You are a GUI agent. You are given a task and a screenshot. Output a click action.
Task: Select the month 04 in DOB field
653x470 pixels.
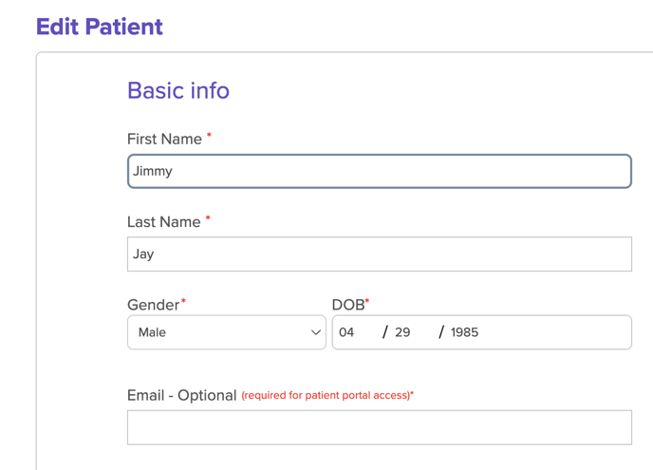346,333
